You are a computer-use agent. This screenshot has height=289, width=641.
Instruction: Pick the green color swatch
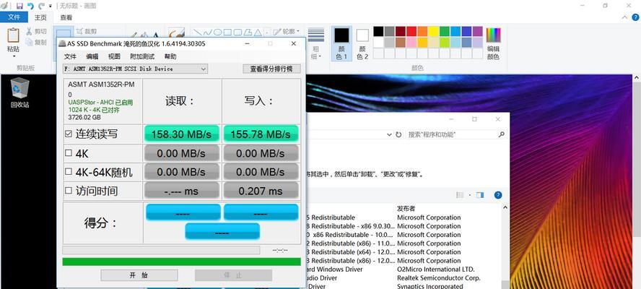click(445, 31)
